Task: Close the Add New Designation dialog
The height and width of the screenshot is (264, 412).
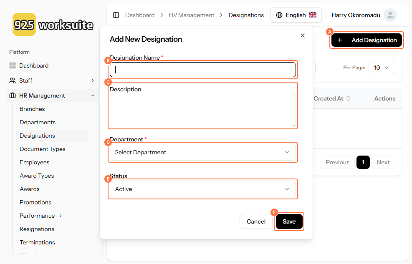Action: coord(303,35)
